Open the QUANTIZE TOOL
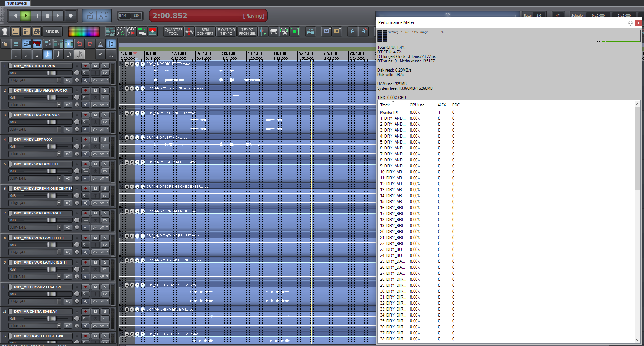The image size is (644, 346). click(x=174, y=32)
